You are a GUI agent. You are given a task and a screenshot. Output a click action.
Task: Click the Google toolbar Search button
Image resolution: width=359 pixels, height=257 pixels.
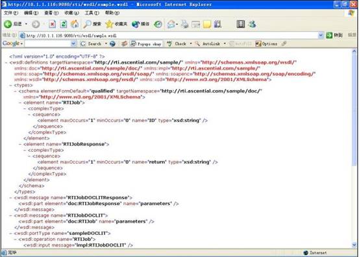click(92, 43)
